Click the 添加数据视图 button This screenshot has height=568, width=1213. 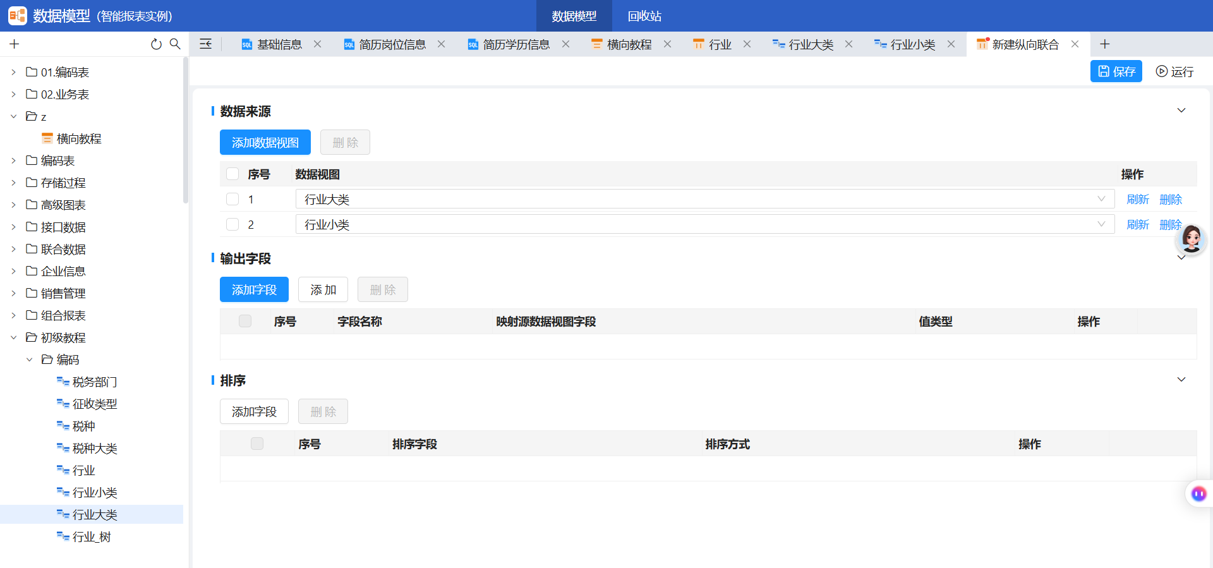coord(265,142)
